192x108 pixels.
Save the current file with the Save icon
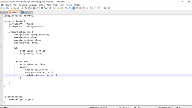(x=4, y=8)
